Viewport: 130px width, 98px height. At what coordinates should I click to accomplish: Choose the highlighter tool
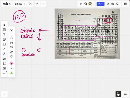point(11,42)
